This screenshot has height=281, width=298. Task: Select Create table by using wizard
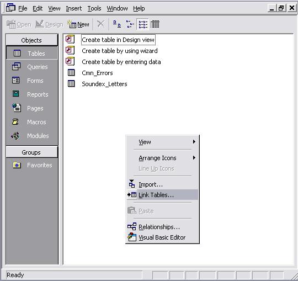120,51
